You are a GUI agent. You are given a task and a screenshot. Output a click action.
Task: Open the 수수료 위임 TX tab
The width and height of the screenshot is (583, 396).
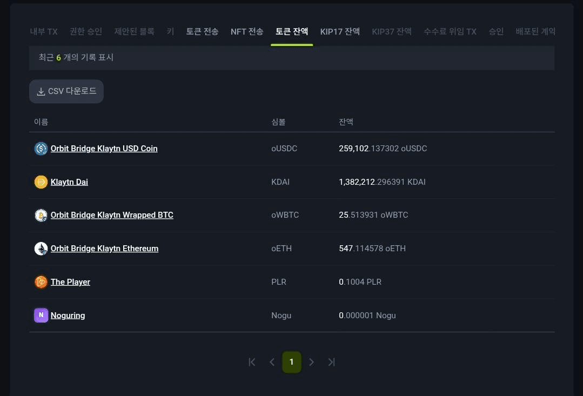tap(450, 32)
